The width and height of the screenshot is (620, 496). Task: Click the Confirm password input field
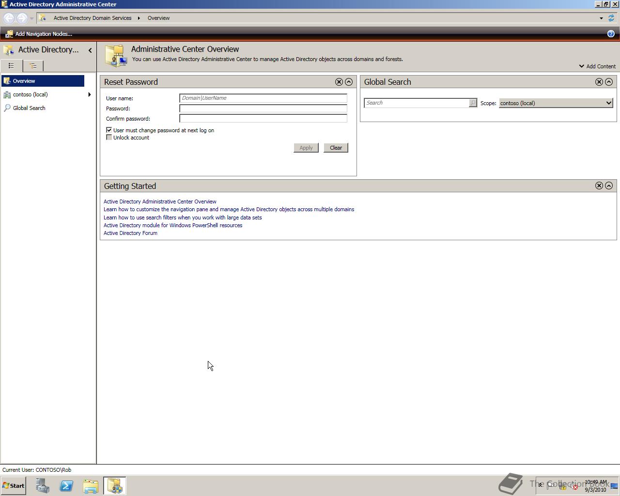263,118
